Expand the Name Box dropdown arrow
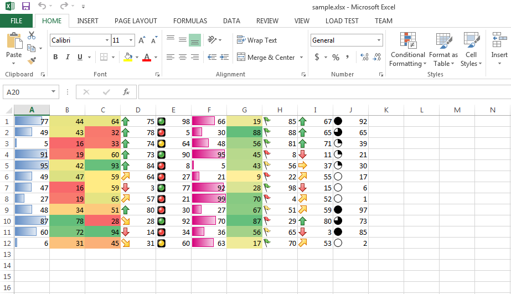511x294 pixels. click(54, 92)
